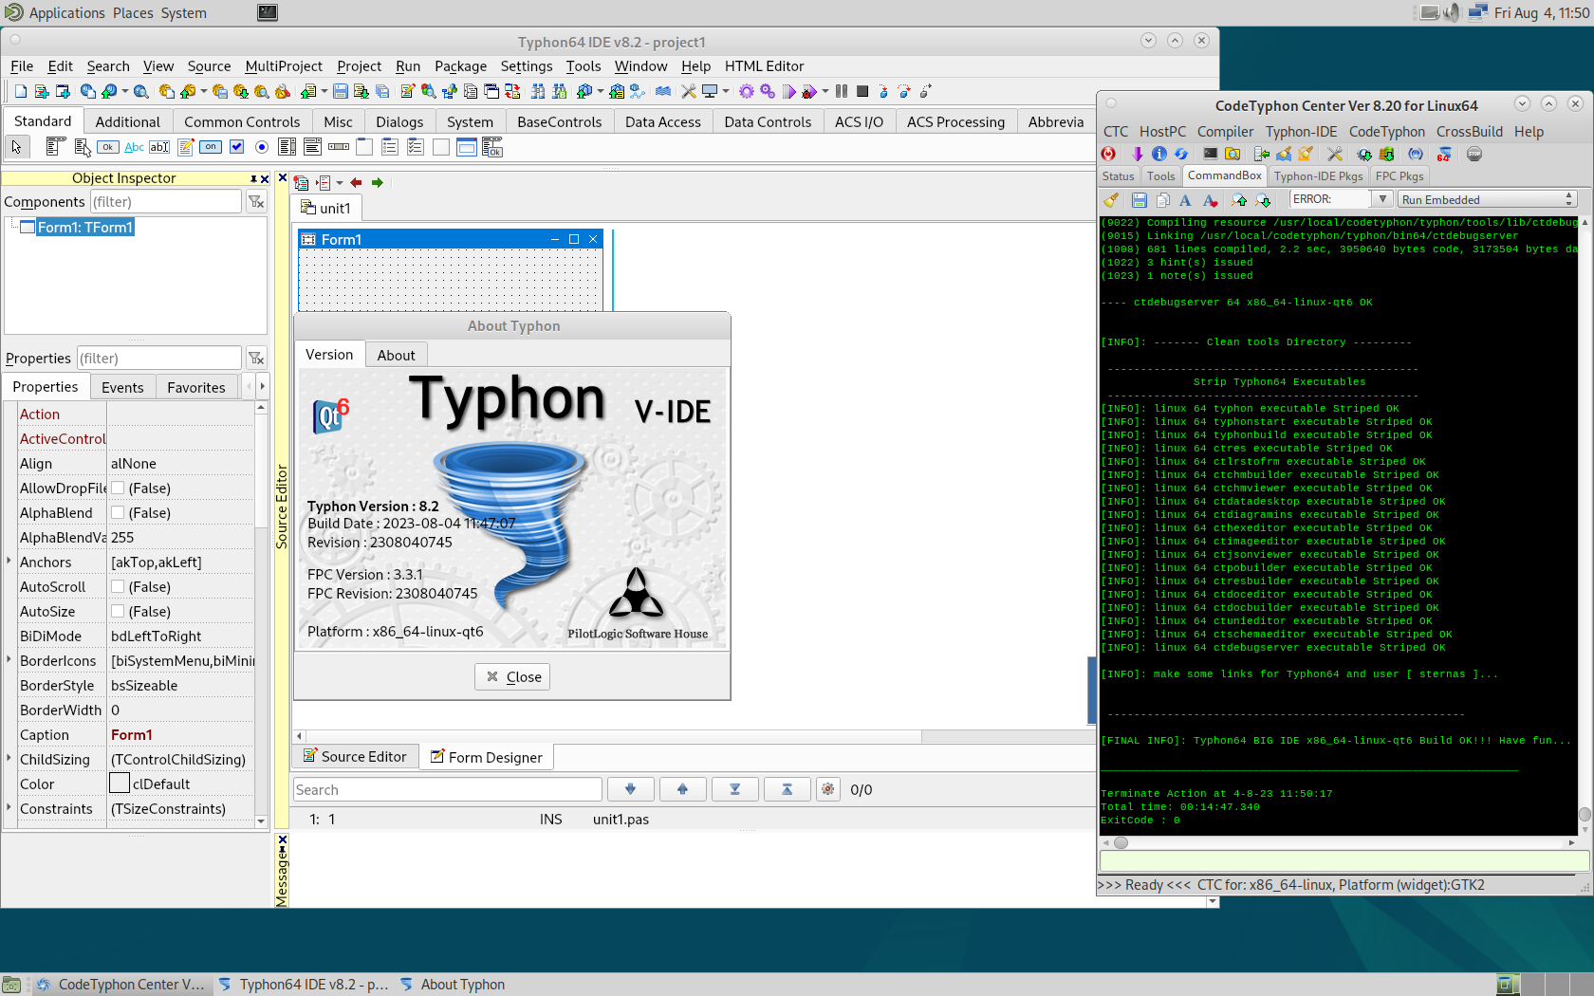Select the TRadioButton component in palette
This screenshot has height=996, width=1594.
(262, 147)
